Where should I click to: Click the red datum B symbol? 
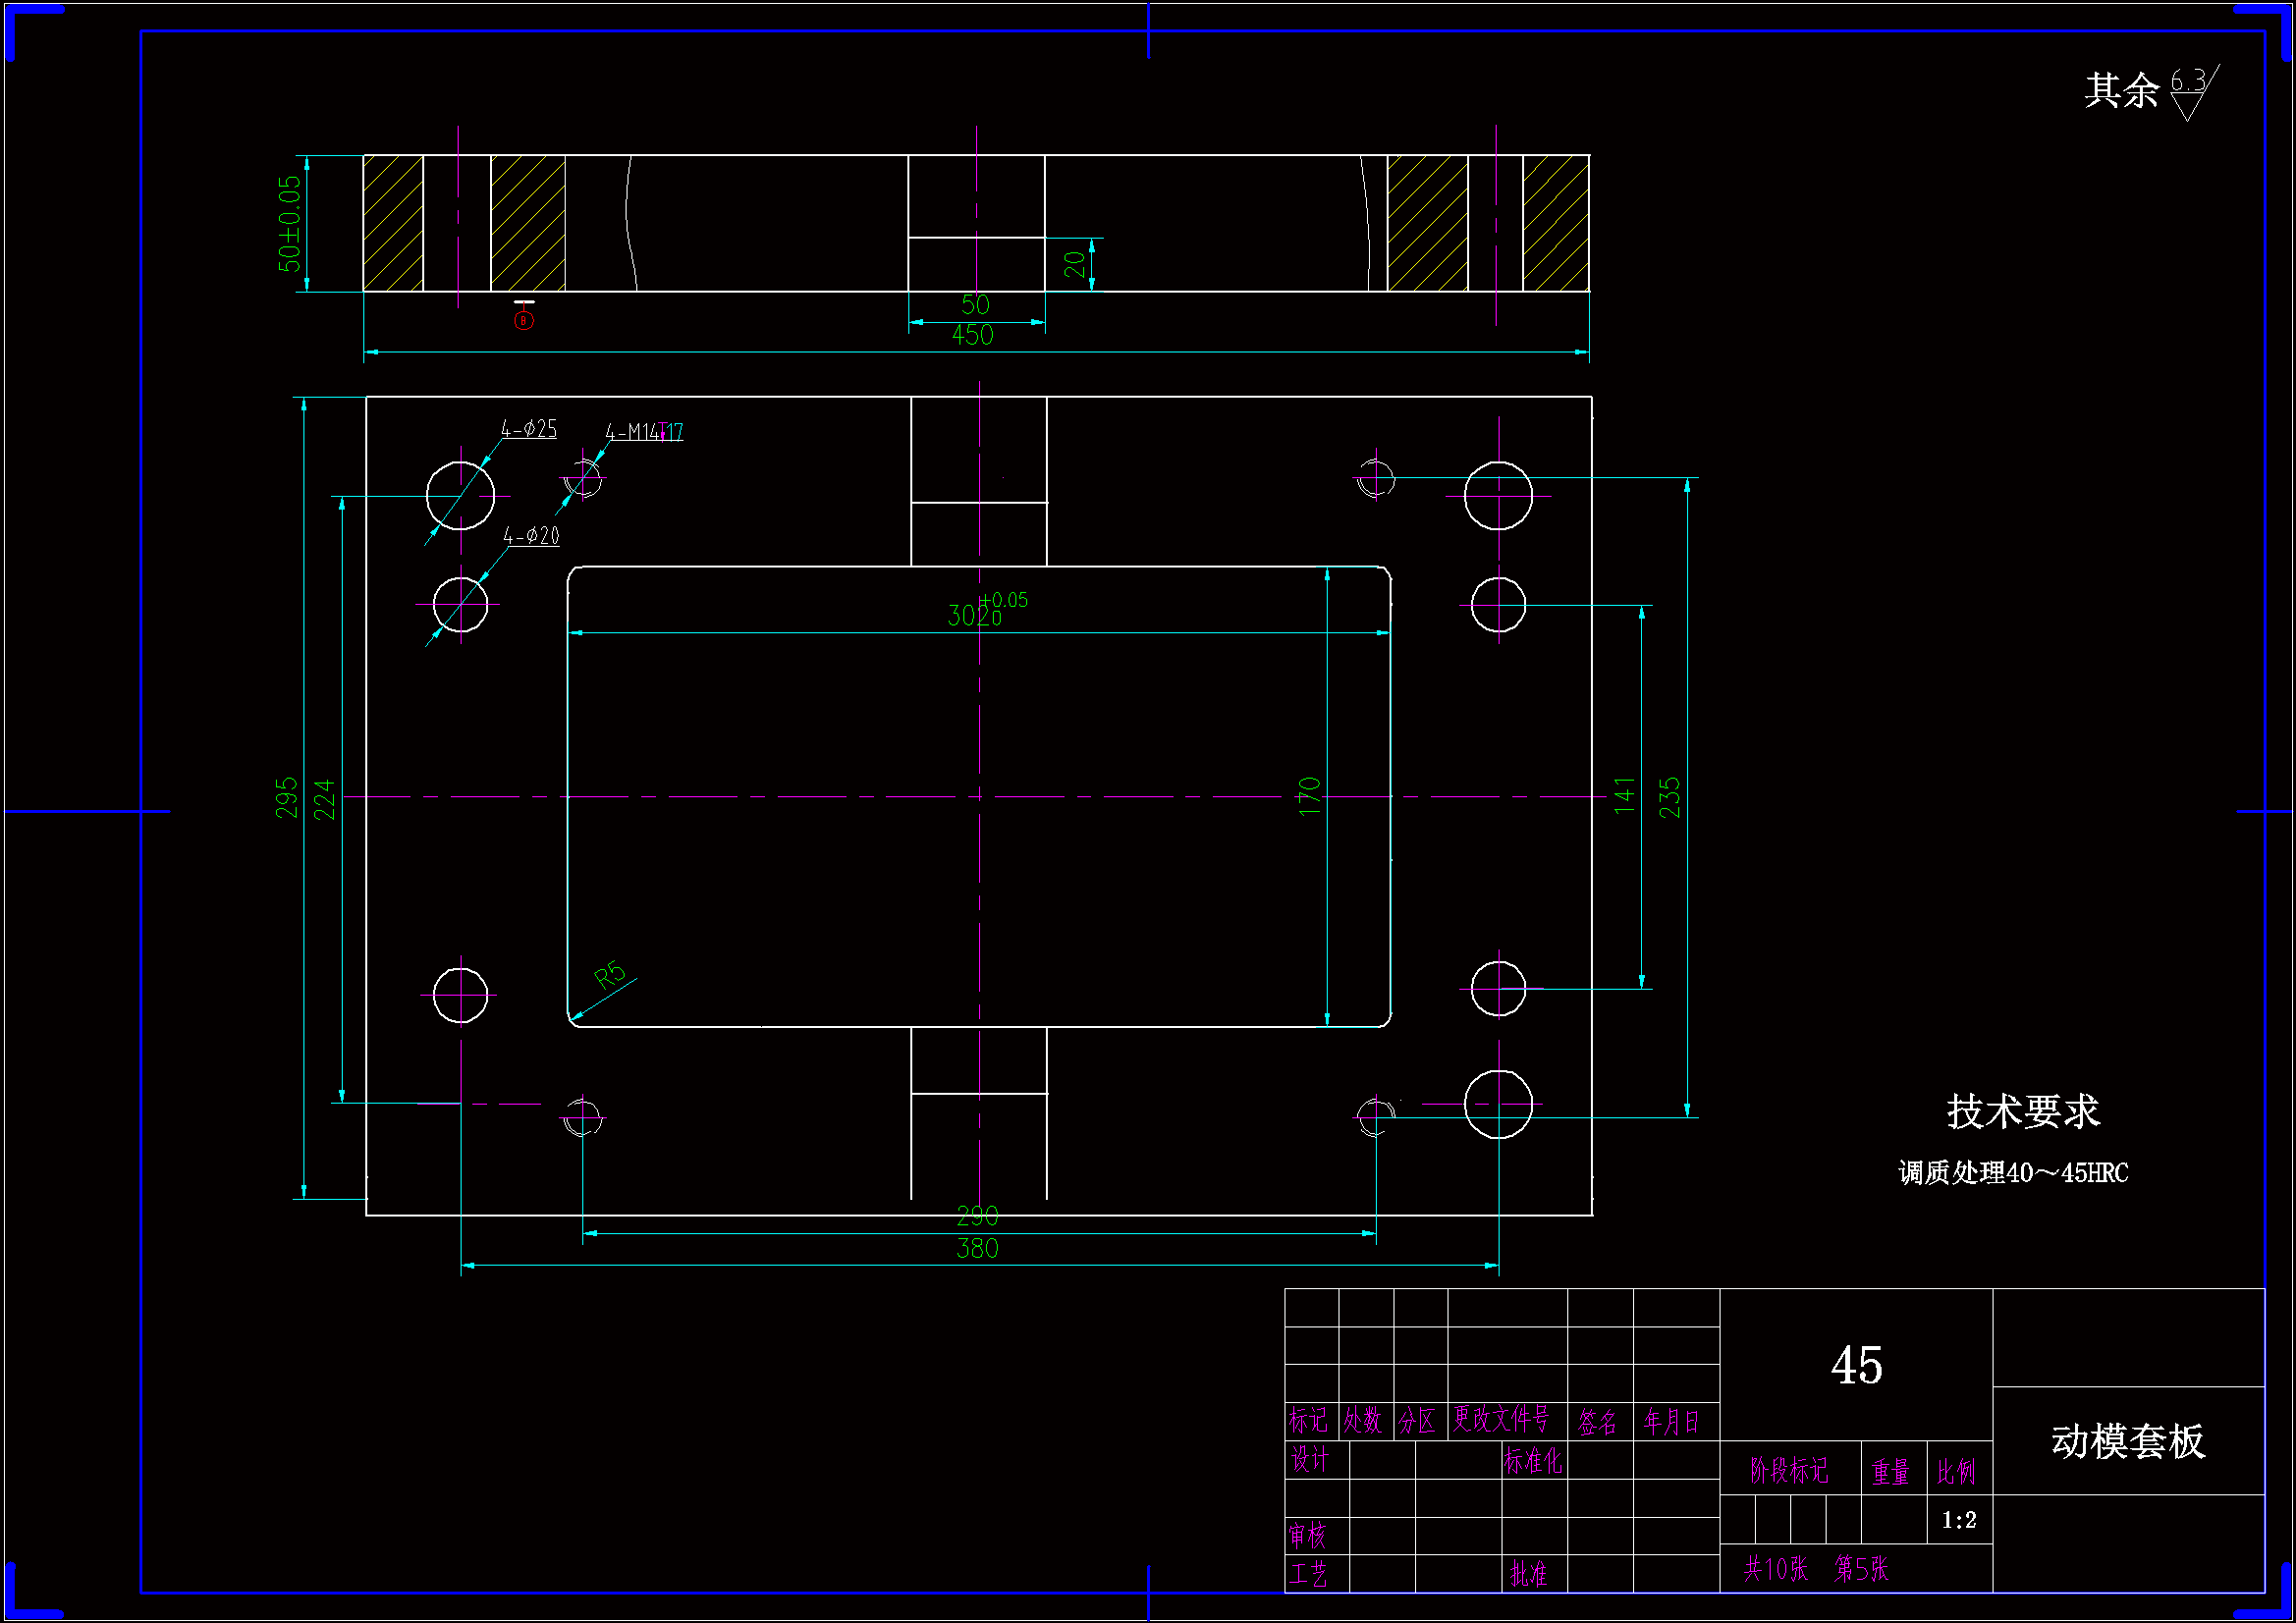click(523, 319)
